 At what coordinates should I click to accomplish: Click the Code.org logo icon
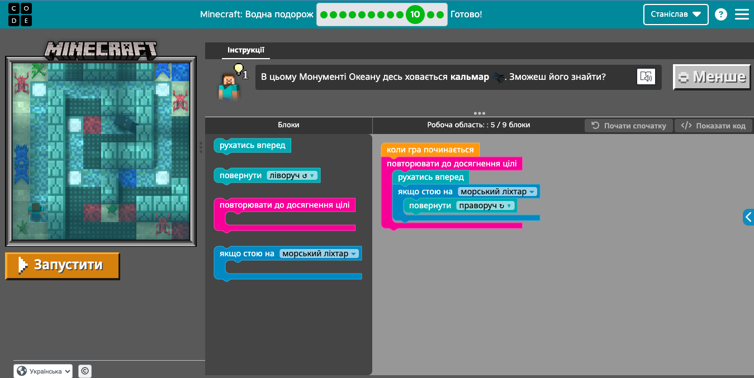click(20, 14)
